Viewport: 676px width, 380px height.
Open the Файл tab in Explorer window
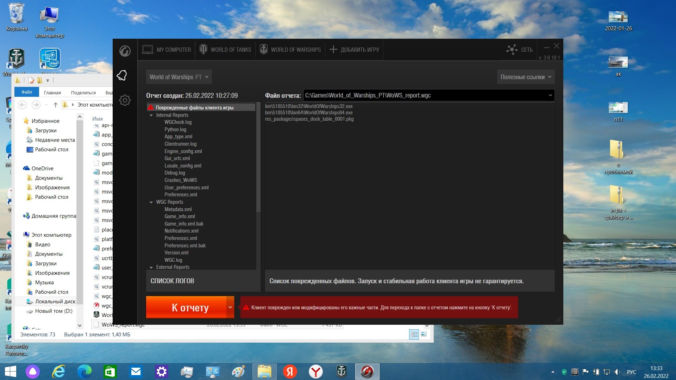(x=27, y=92)
